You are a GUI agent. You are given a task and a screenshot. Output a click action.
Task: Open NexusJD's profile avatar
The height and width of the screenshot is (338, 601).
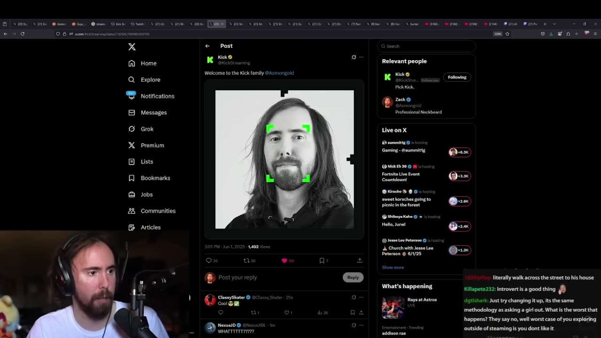pos(210,328)
